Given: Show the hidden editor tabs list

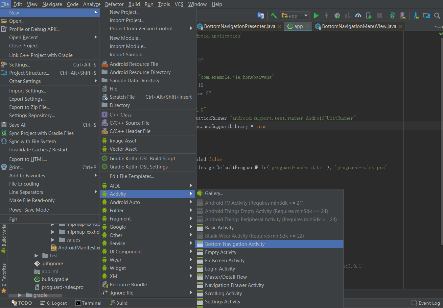Looking at the screenshot, I should (x=438, y=26).
